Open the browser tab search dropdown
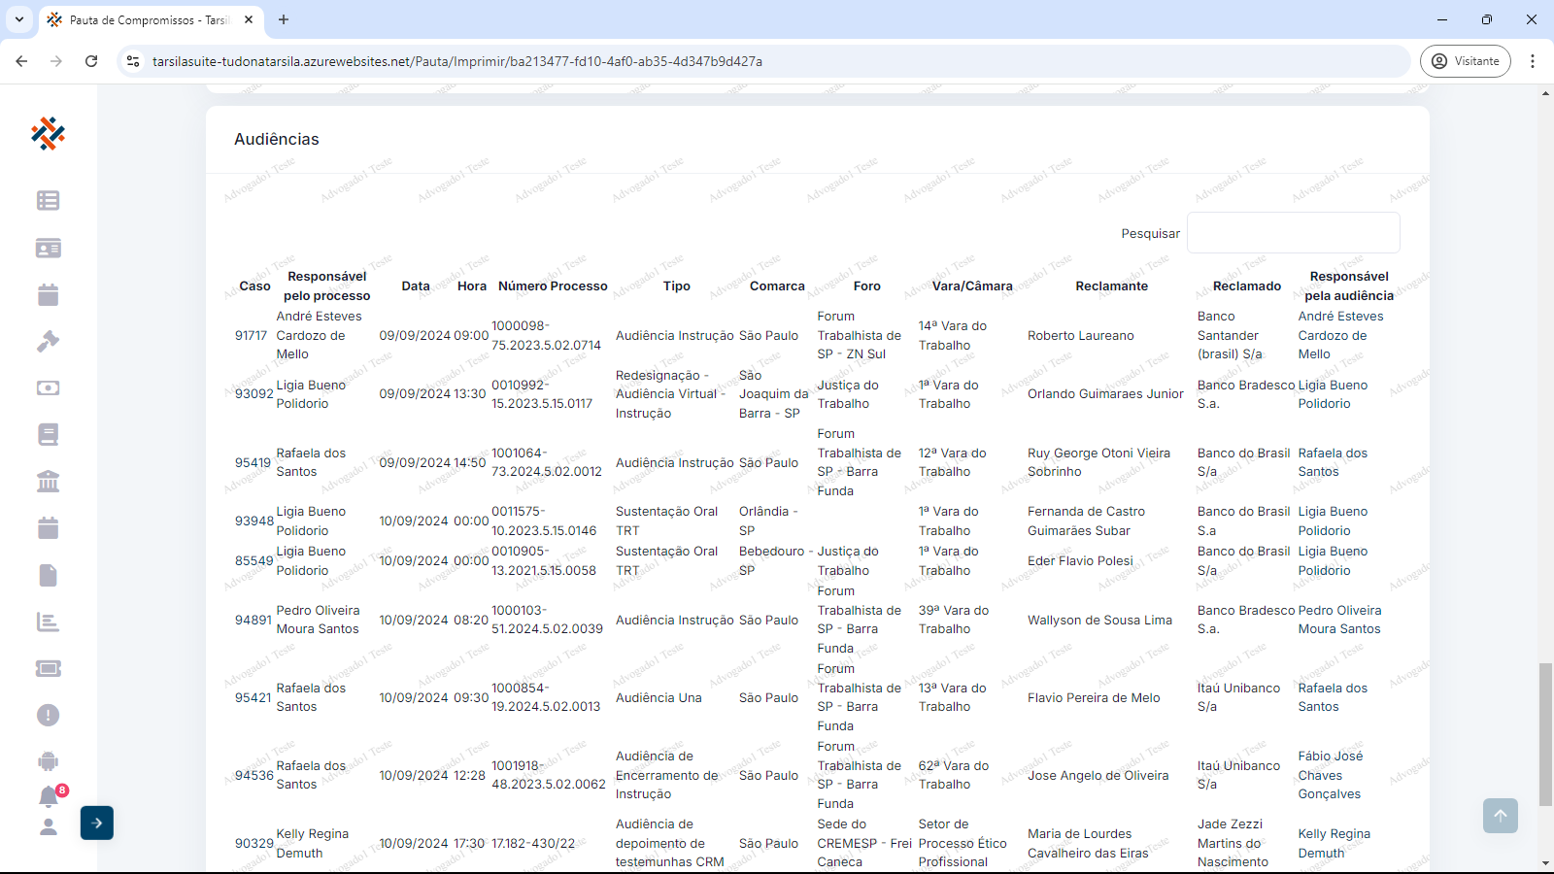This screenshot has height=874, width=1554. [x=19, y=19]
